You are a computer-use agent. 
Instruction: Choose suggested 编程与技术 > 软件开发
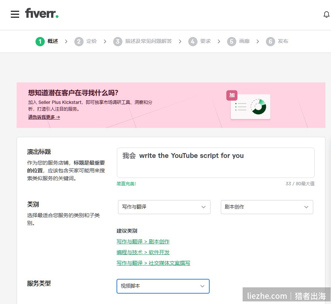pos(143,252)
